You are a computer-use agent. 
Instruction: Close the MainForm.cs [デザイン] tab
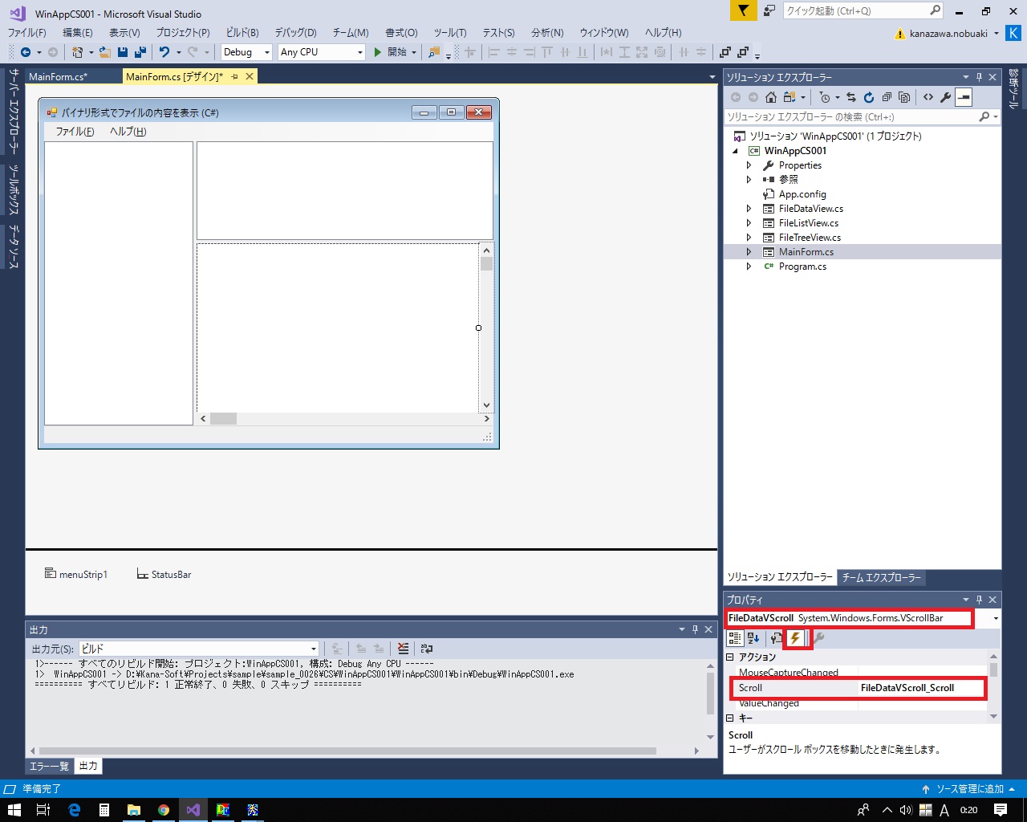[x=250, y=76]
